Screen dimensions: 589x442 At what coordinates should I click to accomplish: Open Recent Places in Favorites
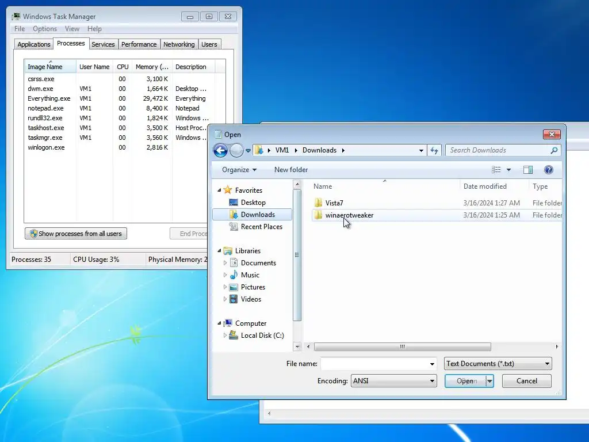click(262, 227)
